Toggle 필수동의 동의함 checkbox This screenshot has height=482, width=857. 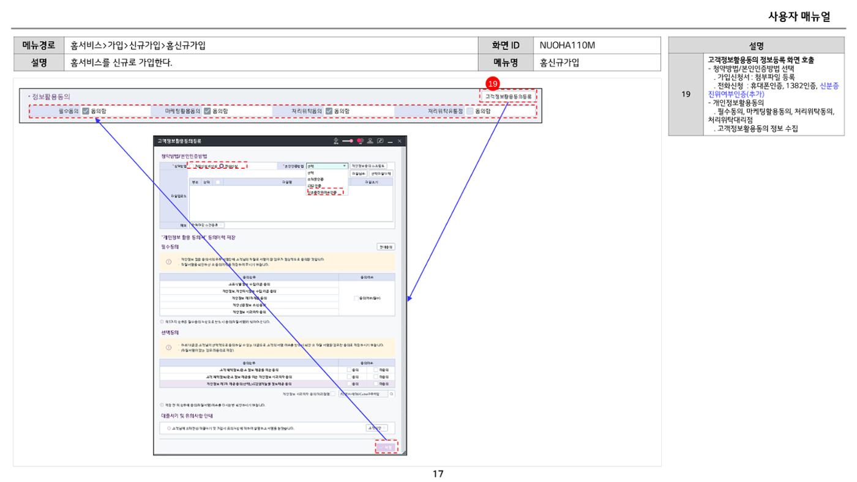86,111
